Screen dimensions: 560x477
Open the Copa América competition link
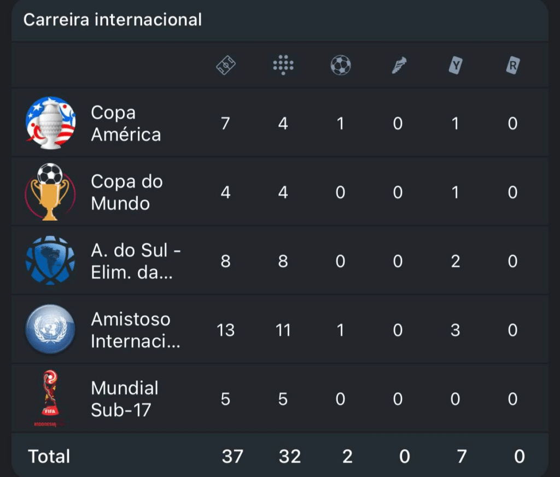[x=126, y=123]
